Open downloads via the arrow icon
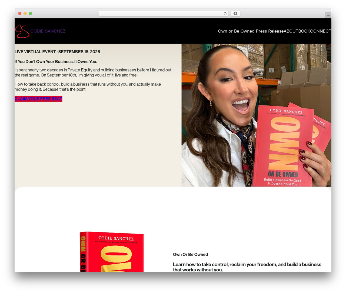 (235, 14)
